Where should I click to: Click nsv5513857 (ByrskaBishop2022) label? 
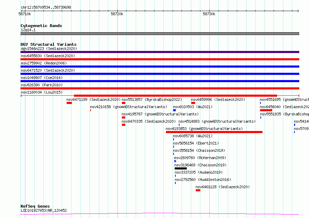coord(152,99)
